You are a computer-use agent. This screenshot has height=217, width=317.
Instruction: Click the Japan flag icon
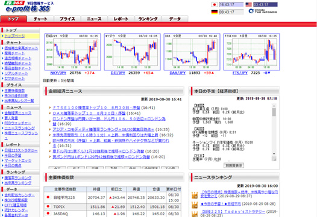[215, 5]
